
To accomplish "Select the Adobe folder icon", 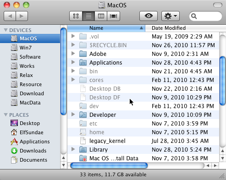I will (83, 54).
